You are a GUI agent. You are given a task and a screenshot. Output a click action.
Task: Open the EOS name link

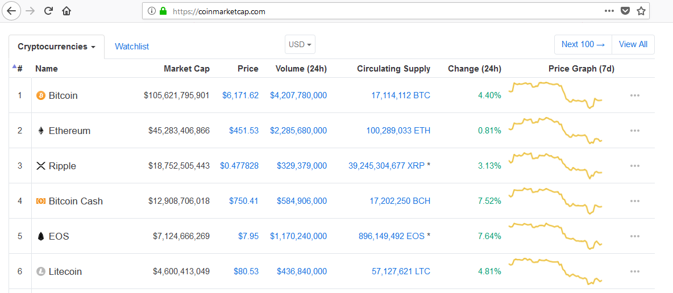pyautogui.click(x=59, y=236)
